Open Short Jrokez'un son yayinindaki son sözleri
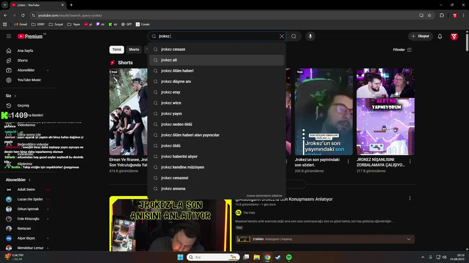 [324, 112]
